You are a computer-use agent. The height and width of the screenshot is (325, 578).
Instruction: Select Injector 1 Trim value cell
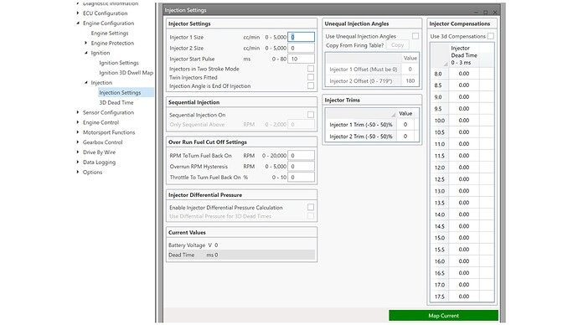[405, 125]
